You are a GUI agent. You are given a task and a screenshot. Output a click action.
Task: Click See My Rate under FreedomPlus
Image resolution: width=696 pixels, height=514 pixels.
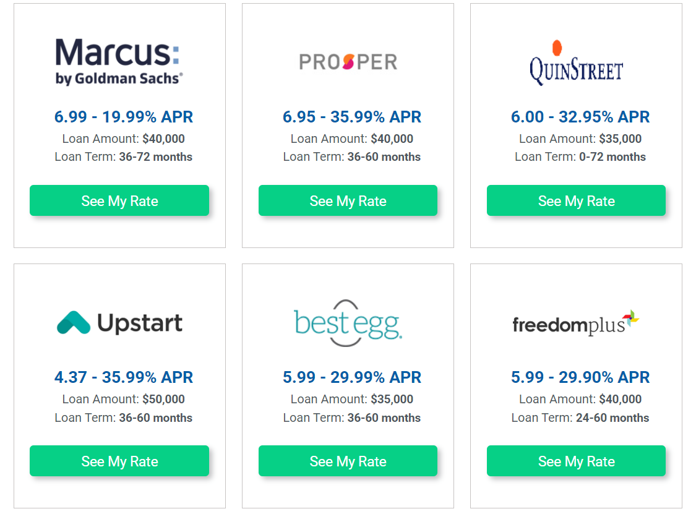pyautogui.click(x=576, y=461)
